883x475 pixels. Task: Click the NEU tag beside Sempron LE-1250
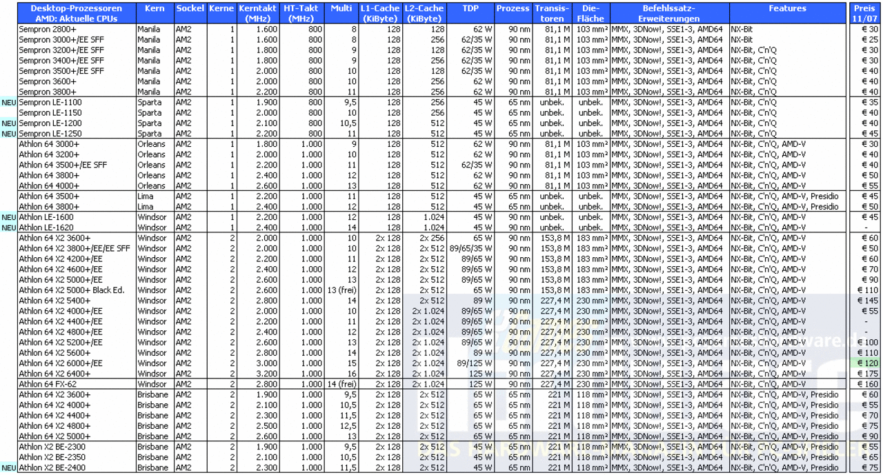[9, 133]
